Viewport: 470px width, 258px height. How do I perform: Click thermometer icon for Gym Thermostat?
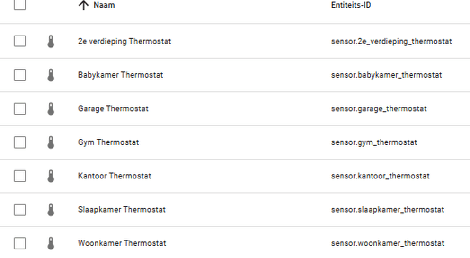point(51,142)
